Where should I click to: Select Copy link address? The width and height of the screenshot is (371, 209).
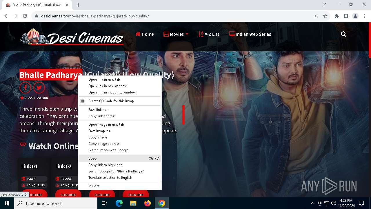click(120, 116)
